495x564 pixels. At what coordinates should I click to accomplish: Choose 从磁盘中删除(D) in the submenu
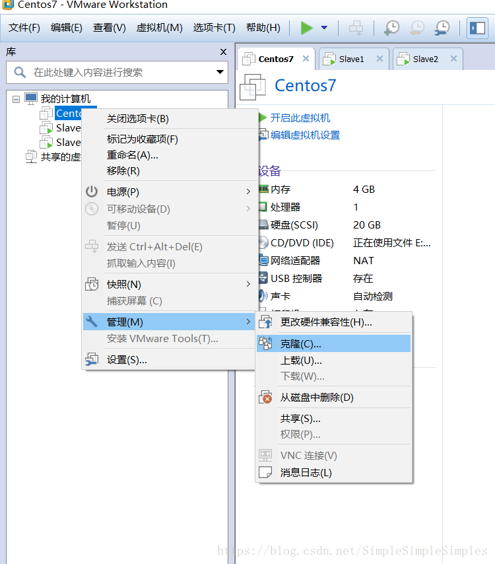tap(333, 397)
